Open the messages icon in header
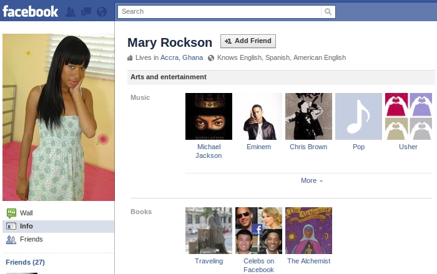Screen dimensions: 437x274 [x=86, y=12]
